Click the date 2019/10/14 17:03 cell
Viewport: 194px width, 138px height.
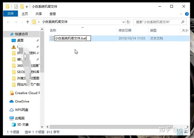[132, 38]
